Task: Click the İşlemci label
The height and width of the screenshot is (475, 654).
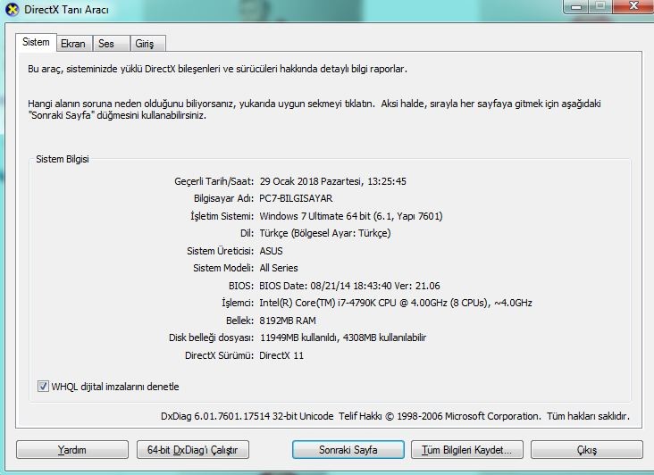Action: click(x=238, y=303)
